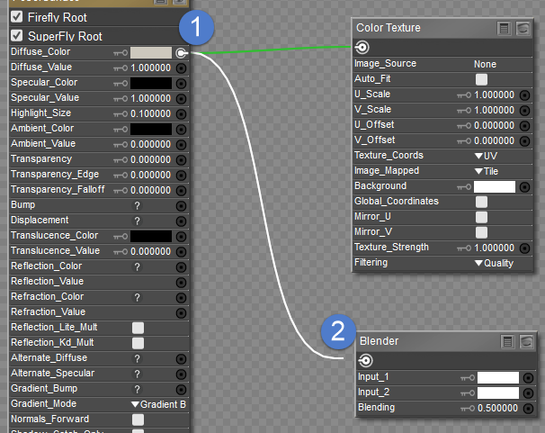Viewport: 545px width, 433px height.
Task: Click the Image_Source None value
Action: tap(486, 64)
